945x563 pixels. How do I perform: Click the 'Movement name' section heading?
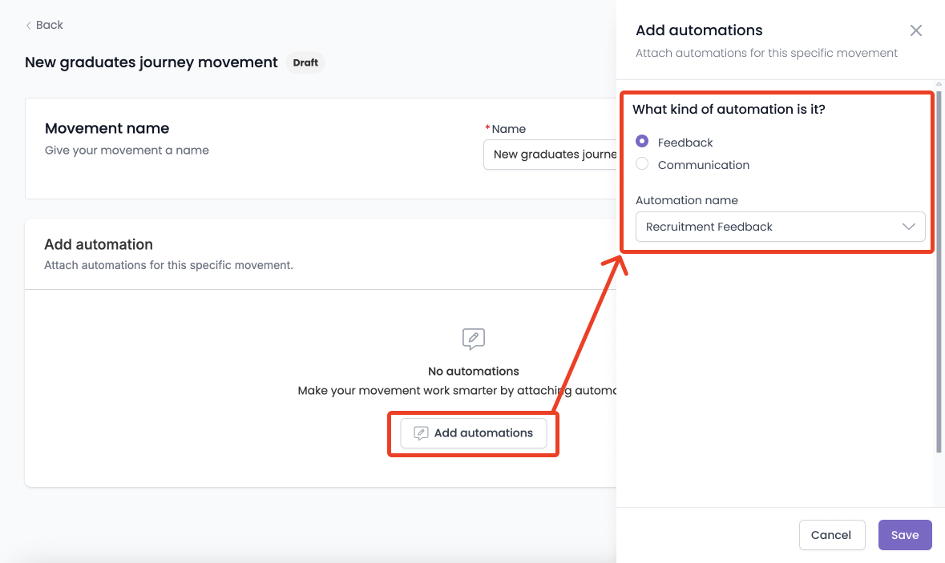[x=107, y=128]
